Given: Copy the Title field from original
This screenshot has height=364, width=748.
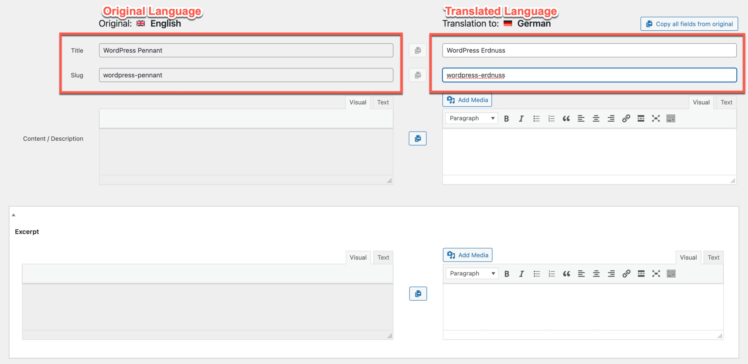Looking at the screenshot, I should [417, 50].
